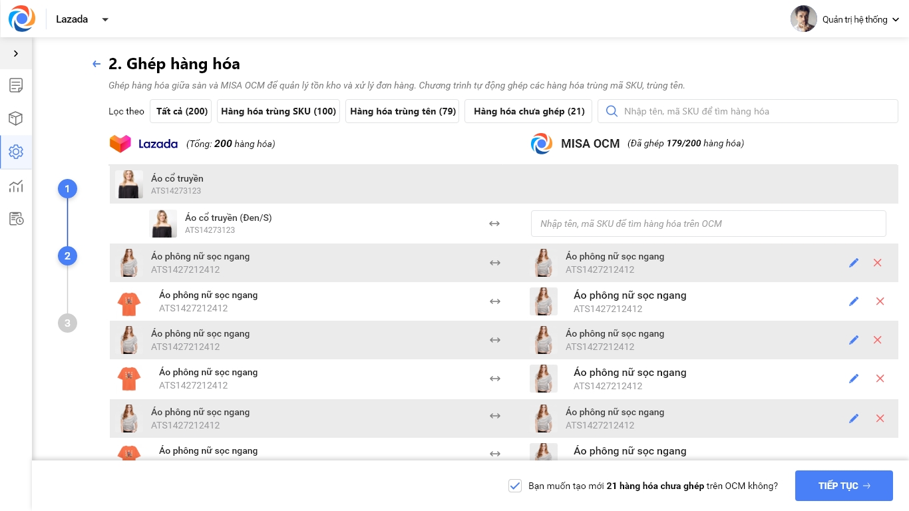This screenshot has height=511, width=909.
Task: Open the scheduled history icon in sidebar
Action: 16,219
